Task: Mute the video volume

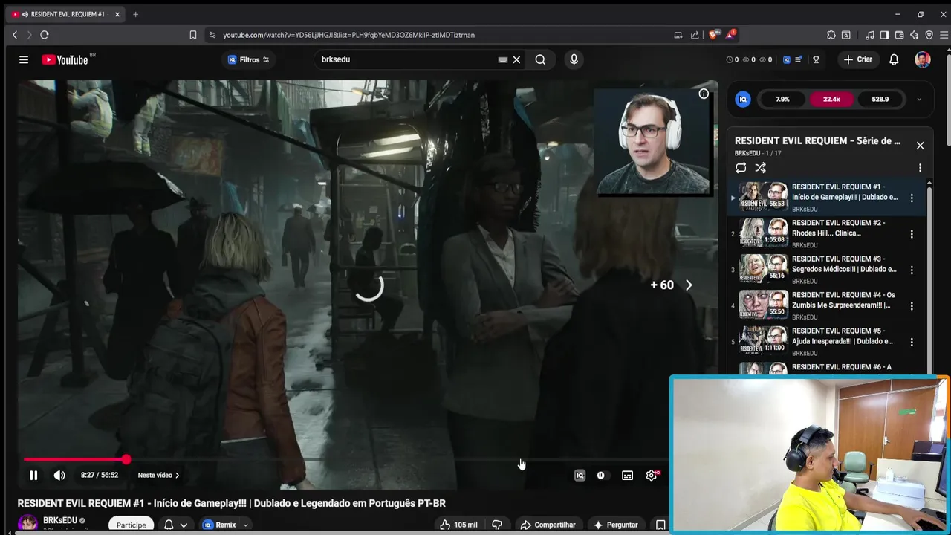Action: coord(59,475)
